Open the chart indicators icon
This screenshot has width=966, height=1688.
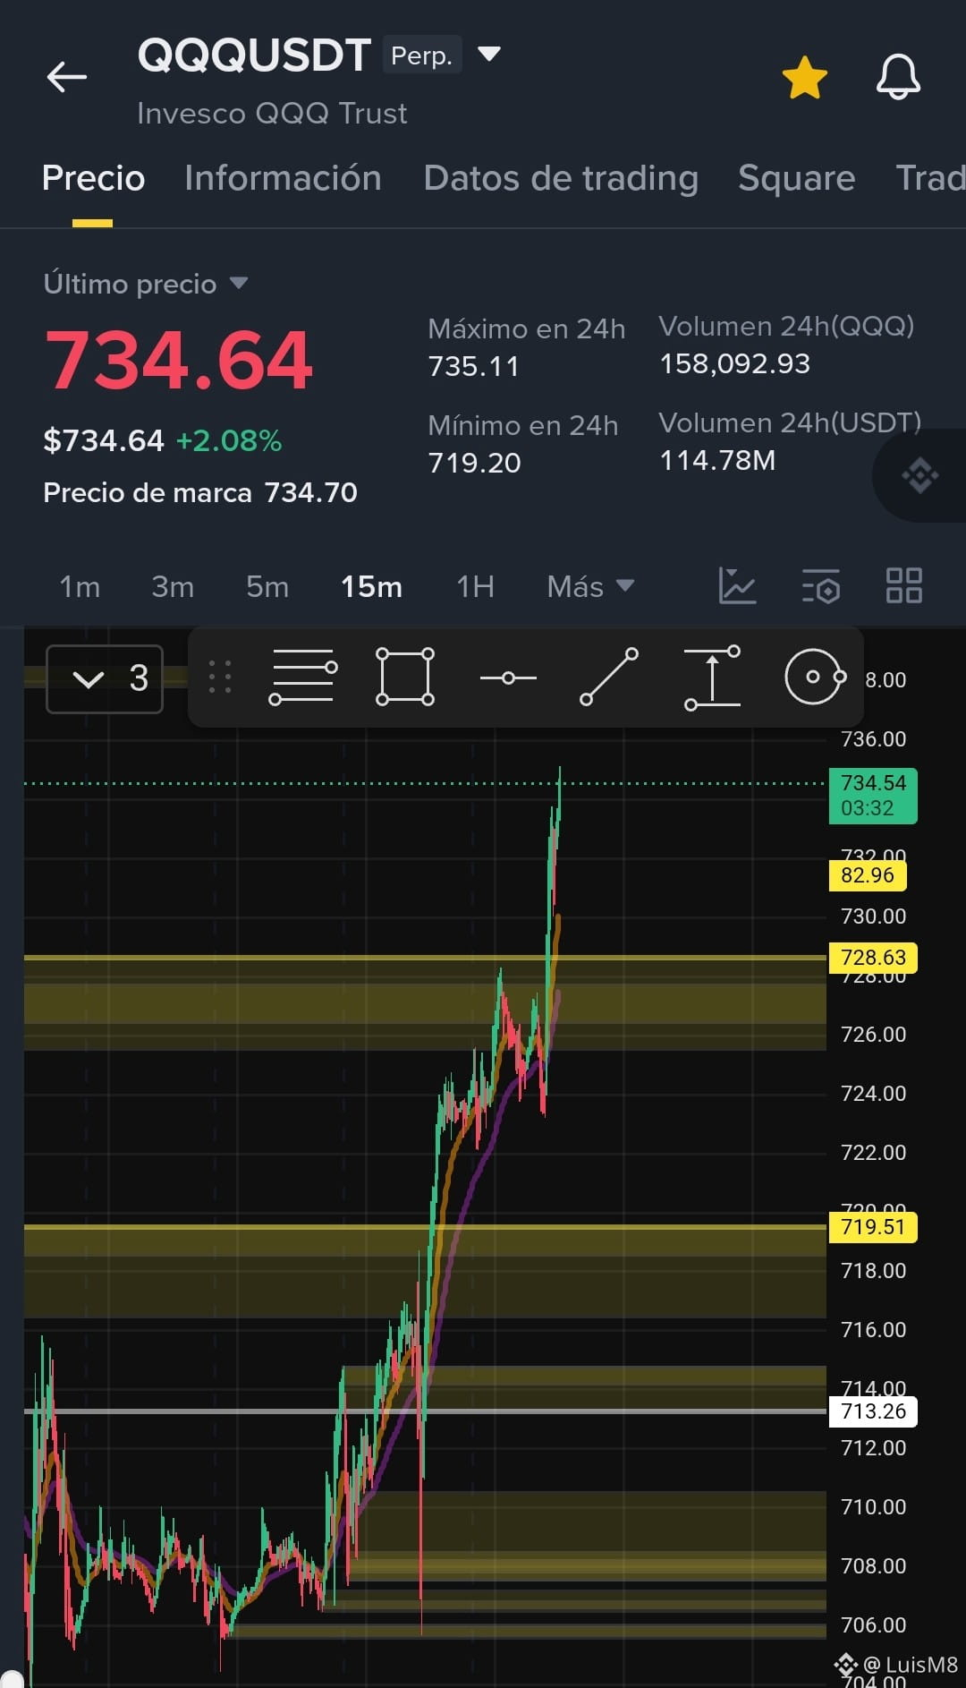tap(737, 586)
